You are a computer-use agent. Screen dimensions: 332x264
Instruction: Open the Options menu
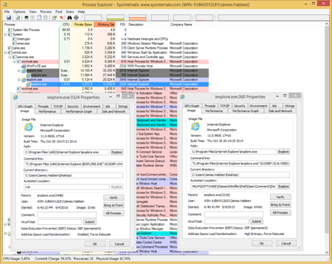(x=19, y=11)
